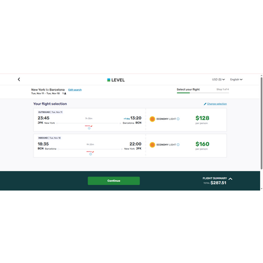263x263 pixels.
Task: Click the outbound flight details plus icon
Action: 89,128
